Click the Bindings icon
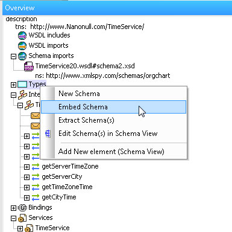 coord(22,208)
